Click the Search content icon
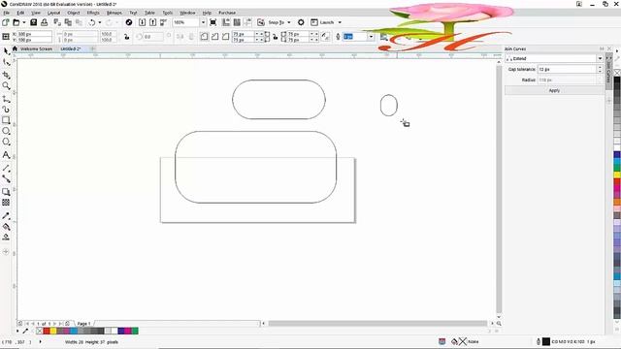 click(129, 22)
